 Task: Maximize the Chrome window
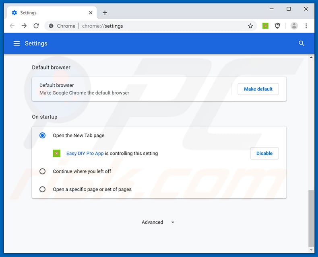(289, 9)
